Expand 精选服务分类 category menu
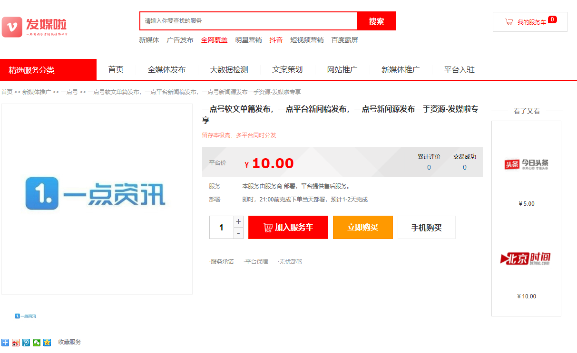This screenshot has height=353, width=577. [x=48, y=70]
